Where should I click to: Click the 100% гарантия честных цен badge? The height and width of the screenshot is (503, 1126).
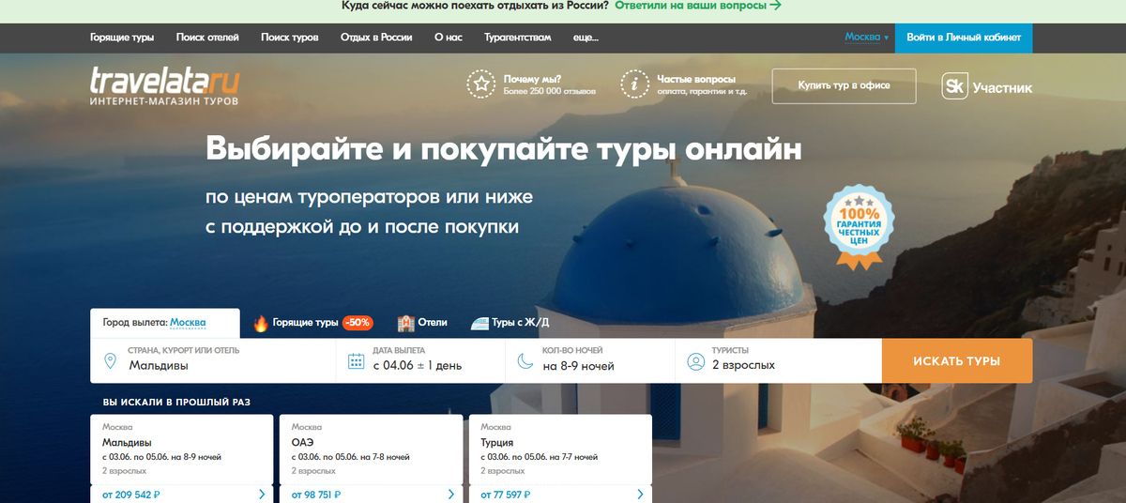(x=860, y=226)
